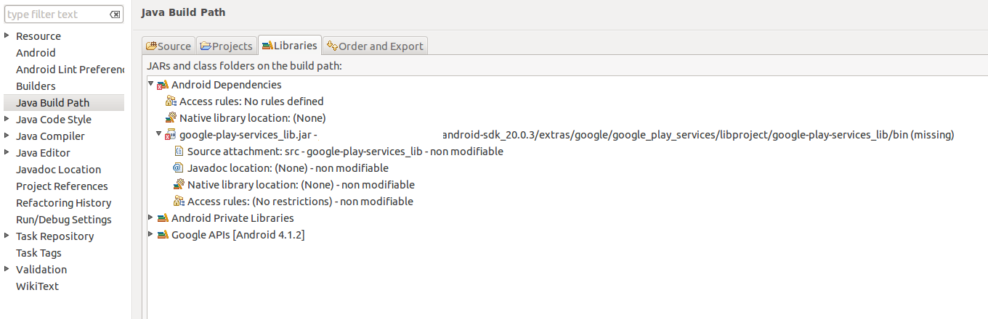Click the Google APIs library icon

click(x=163, y=235)
